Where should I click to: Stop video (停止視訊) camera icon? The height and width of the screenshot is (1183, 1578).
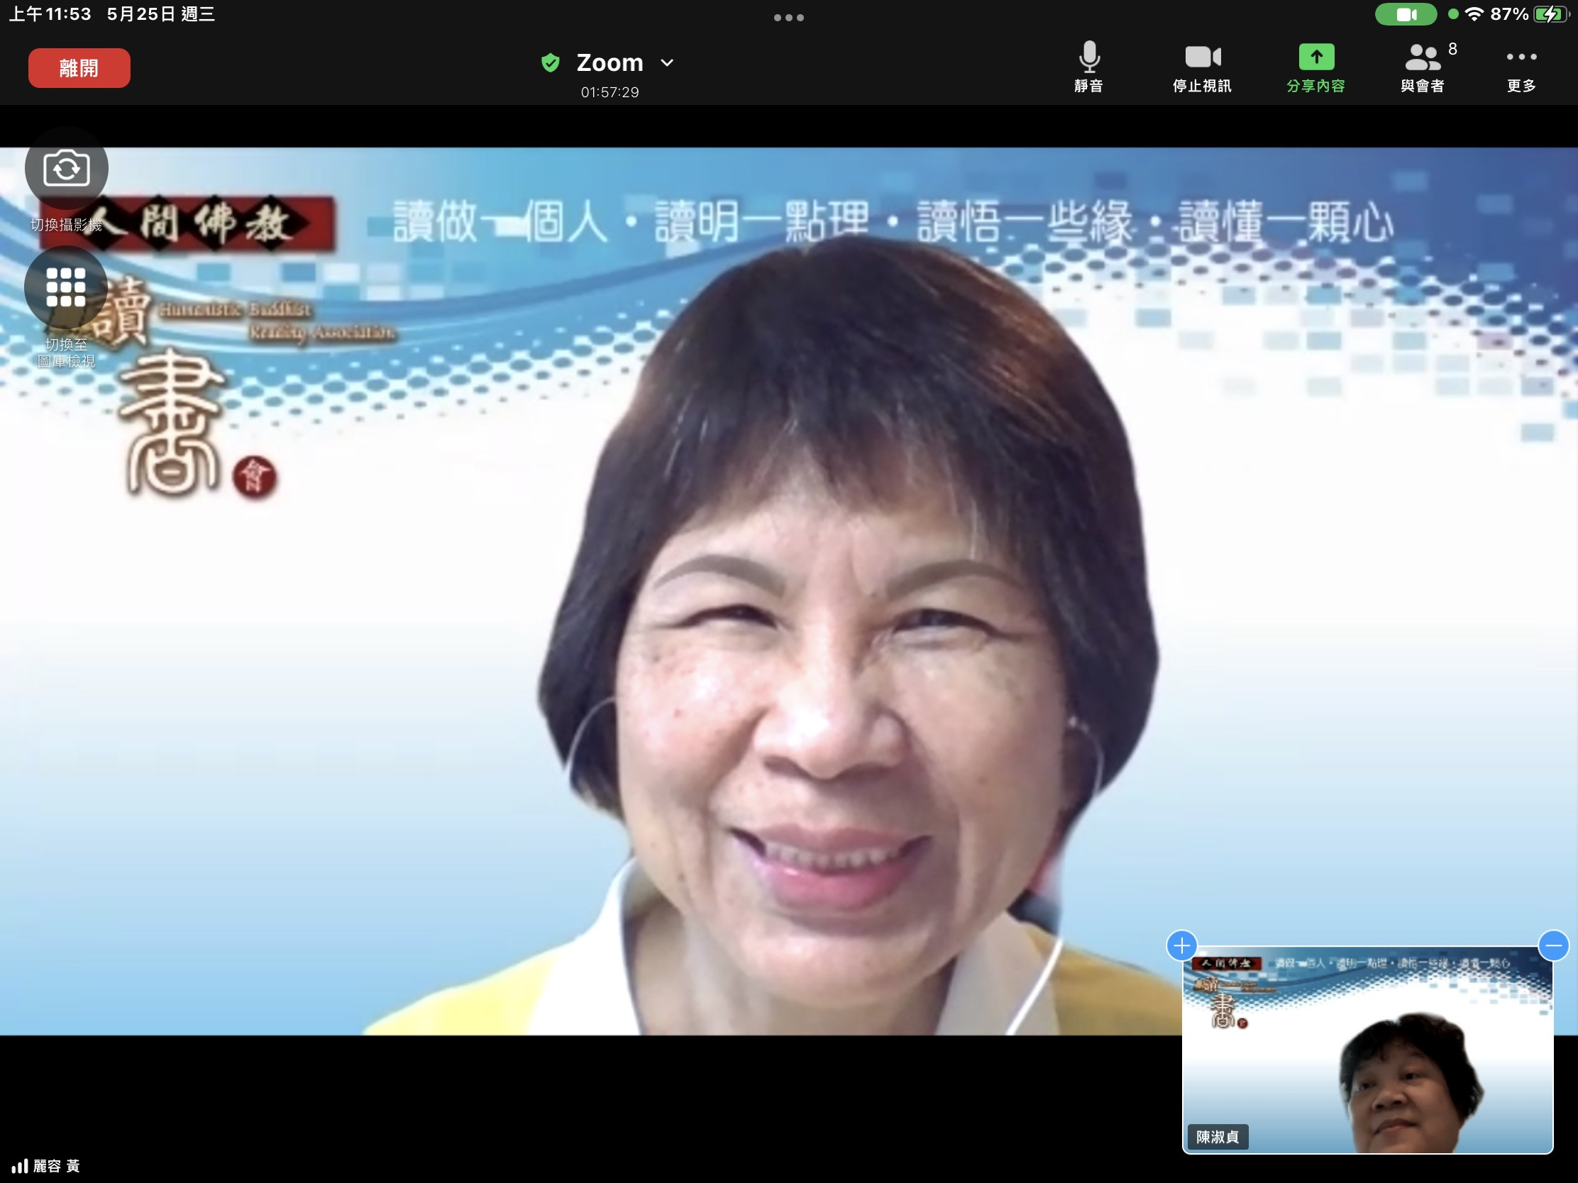tap(1202, 58)
